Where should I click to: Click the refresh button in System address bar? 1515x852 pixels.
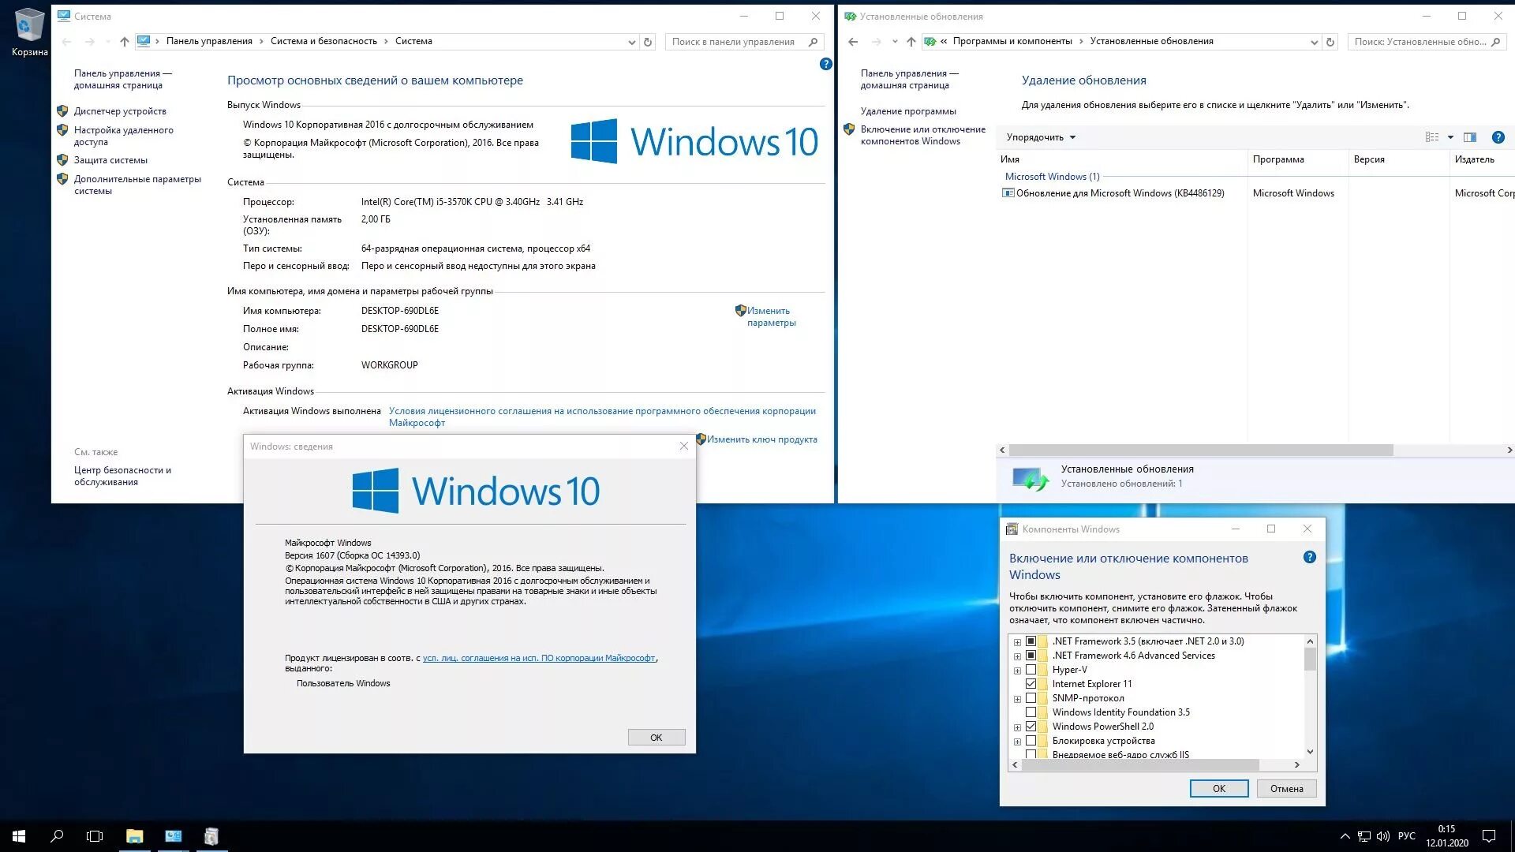pos(648,42)
